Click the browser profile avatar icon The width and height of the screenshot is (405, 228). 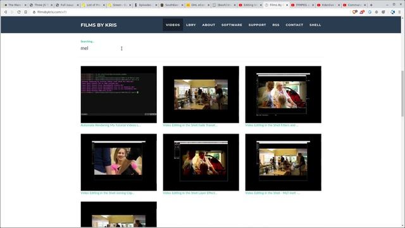pyautogui.click(x=392, y=12)
